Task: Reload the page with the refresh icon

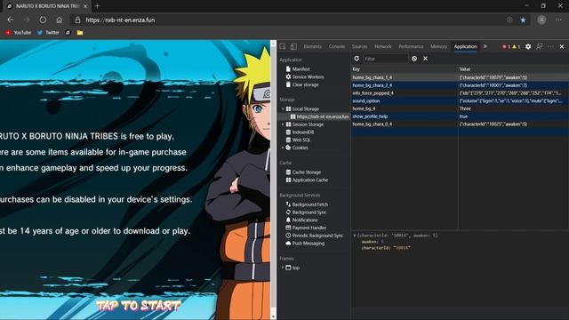Action: (x=43, y=20)
